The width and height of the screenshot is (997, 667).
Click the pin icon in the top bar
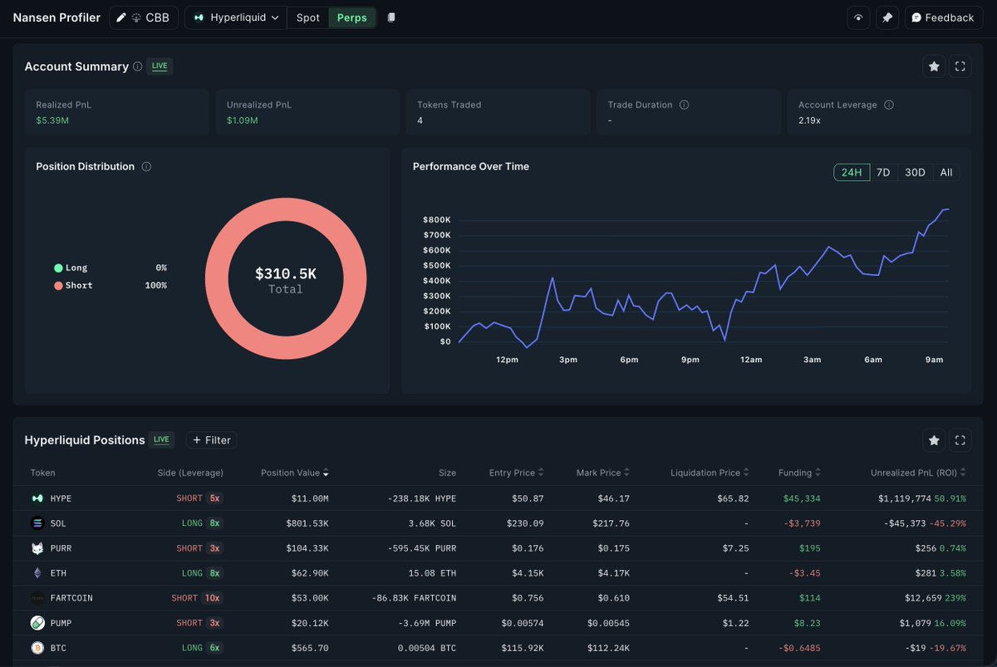pos(887,17)
